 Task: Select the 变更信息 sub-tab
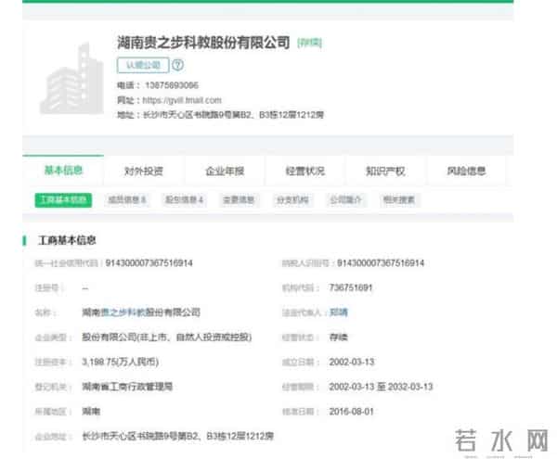(x=239, y=200)
